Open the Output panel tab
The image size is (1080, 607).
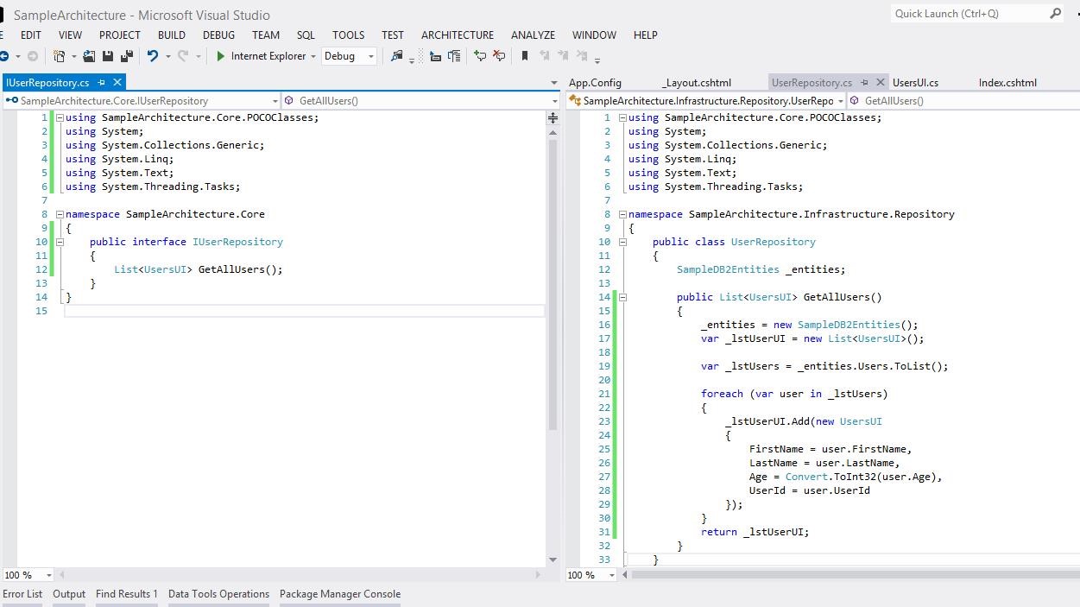[69, 594]
